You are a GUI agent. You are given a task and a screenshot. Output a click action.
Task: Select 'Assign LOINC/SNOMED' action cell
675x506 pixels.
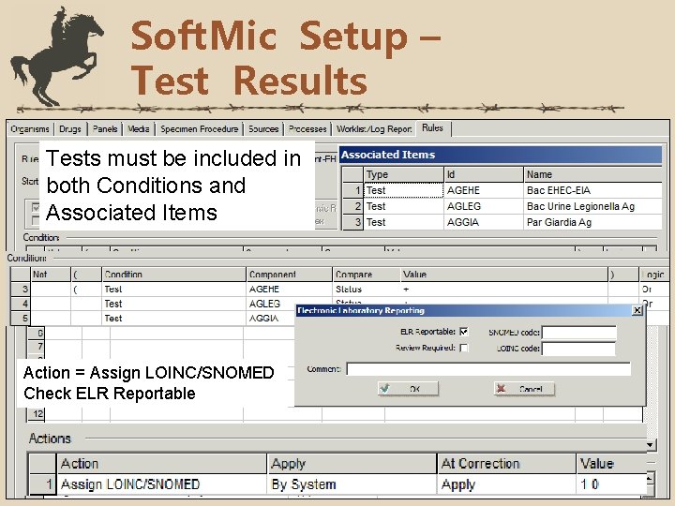click(161, 484)
